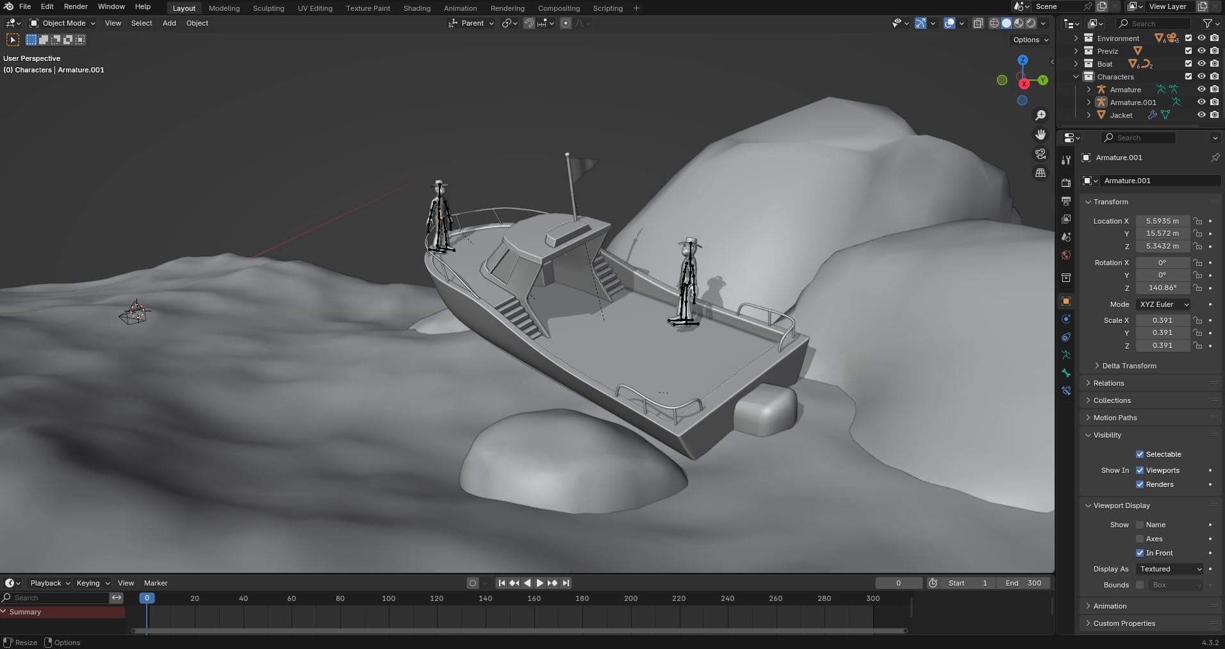Hide the Jacket object with the eye icon
Viewport: 1225px width, 649px height.
[x=1201, y=115]
